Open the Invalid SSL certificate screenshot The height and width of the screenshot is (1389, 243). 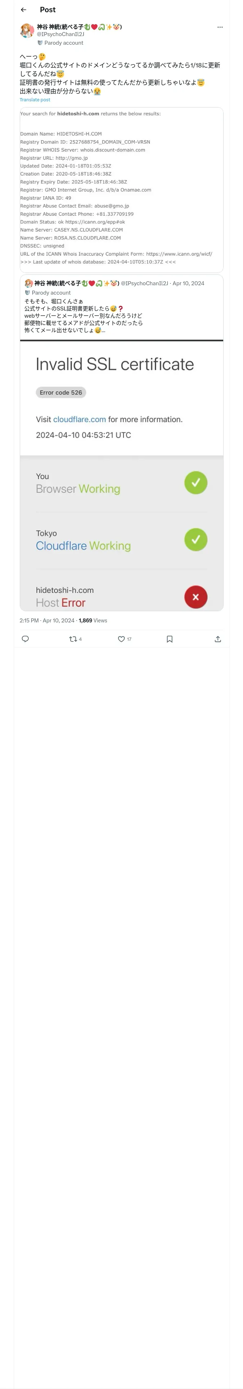[x=122, y=475]
